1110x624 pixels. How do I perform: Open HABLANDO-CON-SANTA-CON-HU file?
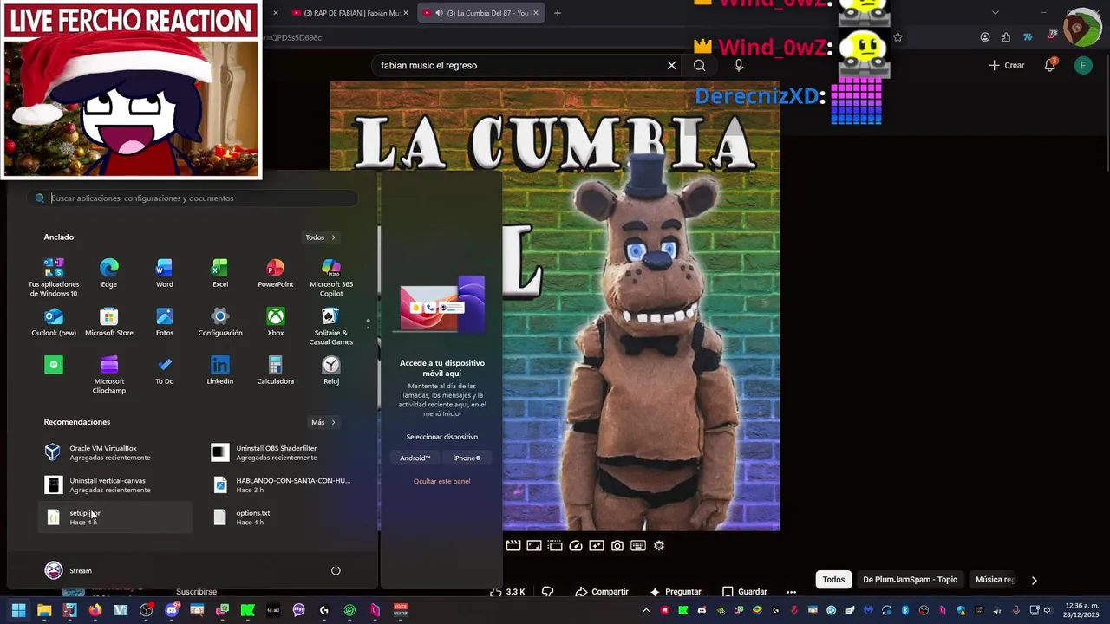point(282,484)
